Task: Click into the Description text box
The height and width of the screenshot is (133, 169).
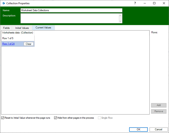Action: tap(71, 18)
